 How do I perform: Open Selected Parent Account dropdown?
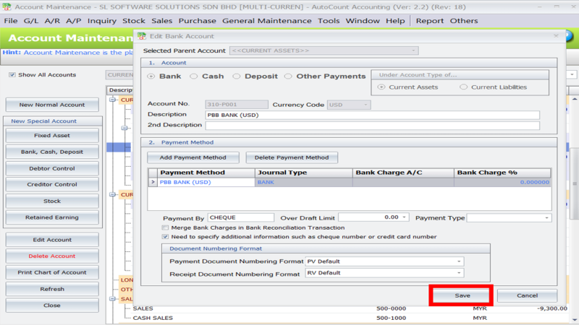[413, 51]
